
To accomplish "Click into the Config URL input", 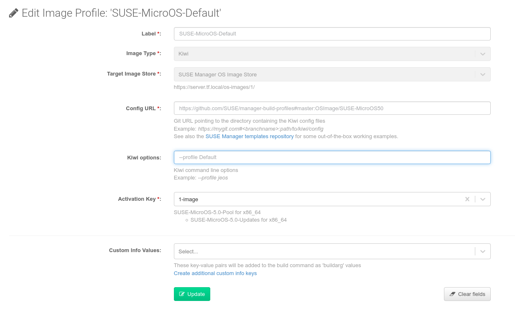I will (x=332, y=108).
